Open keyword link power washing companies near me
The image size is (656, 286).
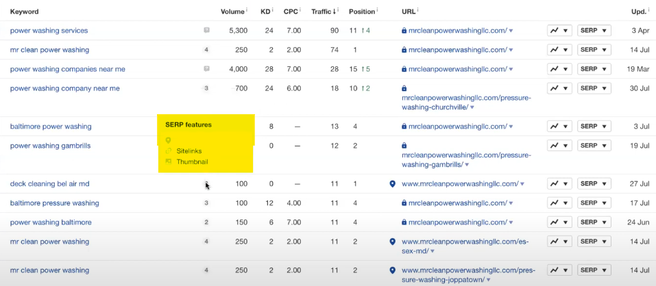tap(67, 69)
